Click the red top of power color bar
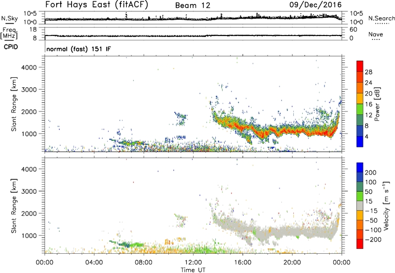This screenshot has height=273, width=395. tap(360, 66)
